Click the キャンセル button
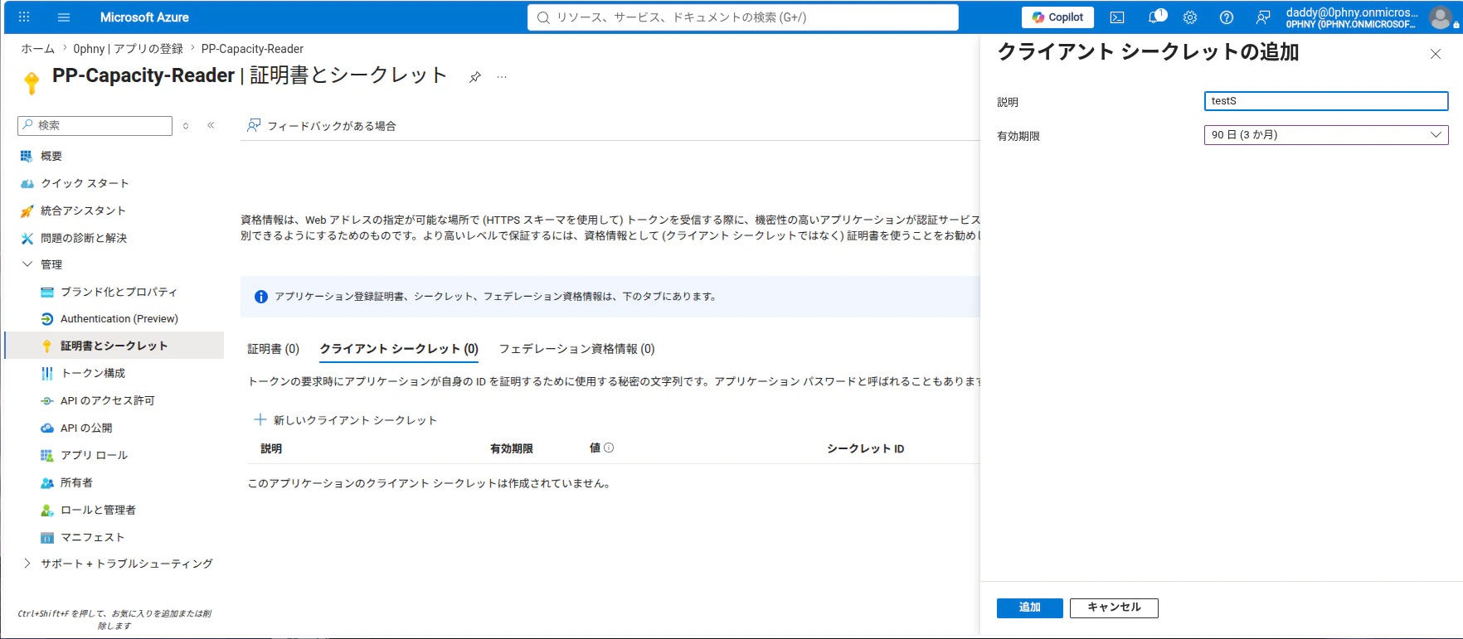 pyautogui.click(x=1114, y=608)
